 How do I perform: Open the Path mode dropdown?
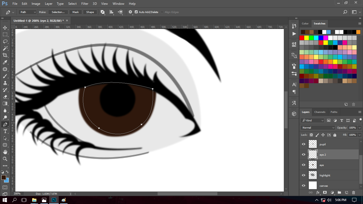(x=28, y=12)
